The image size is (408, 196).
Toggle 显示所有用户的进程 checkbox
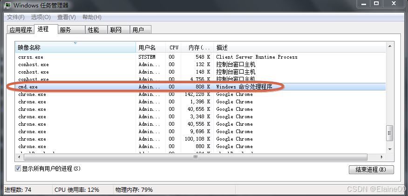point(18,169)
